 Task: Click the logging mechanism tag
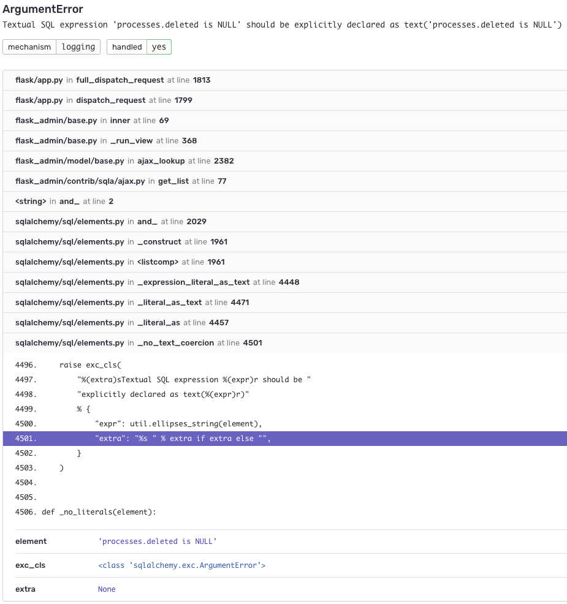[78, 47]
